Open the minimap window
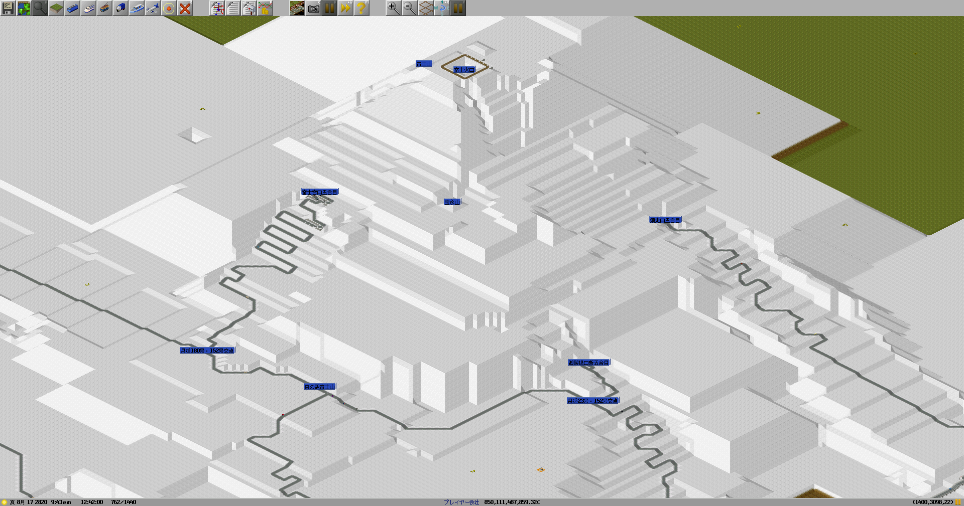Viewport: 964px width, 506px height. coord(24,8)
